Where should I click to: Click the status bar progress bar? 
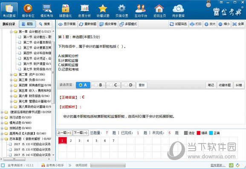click(108, 165)
